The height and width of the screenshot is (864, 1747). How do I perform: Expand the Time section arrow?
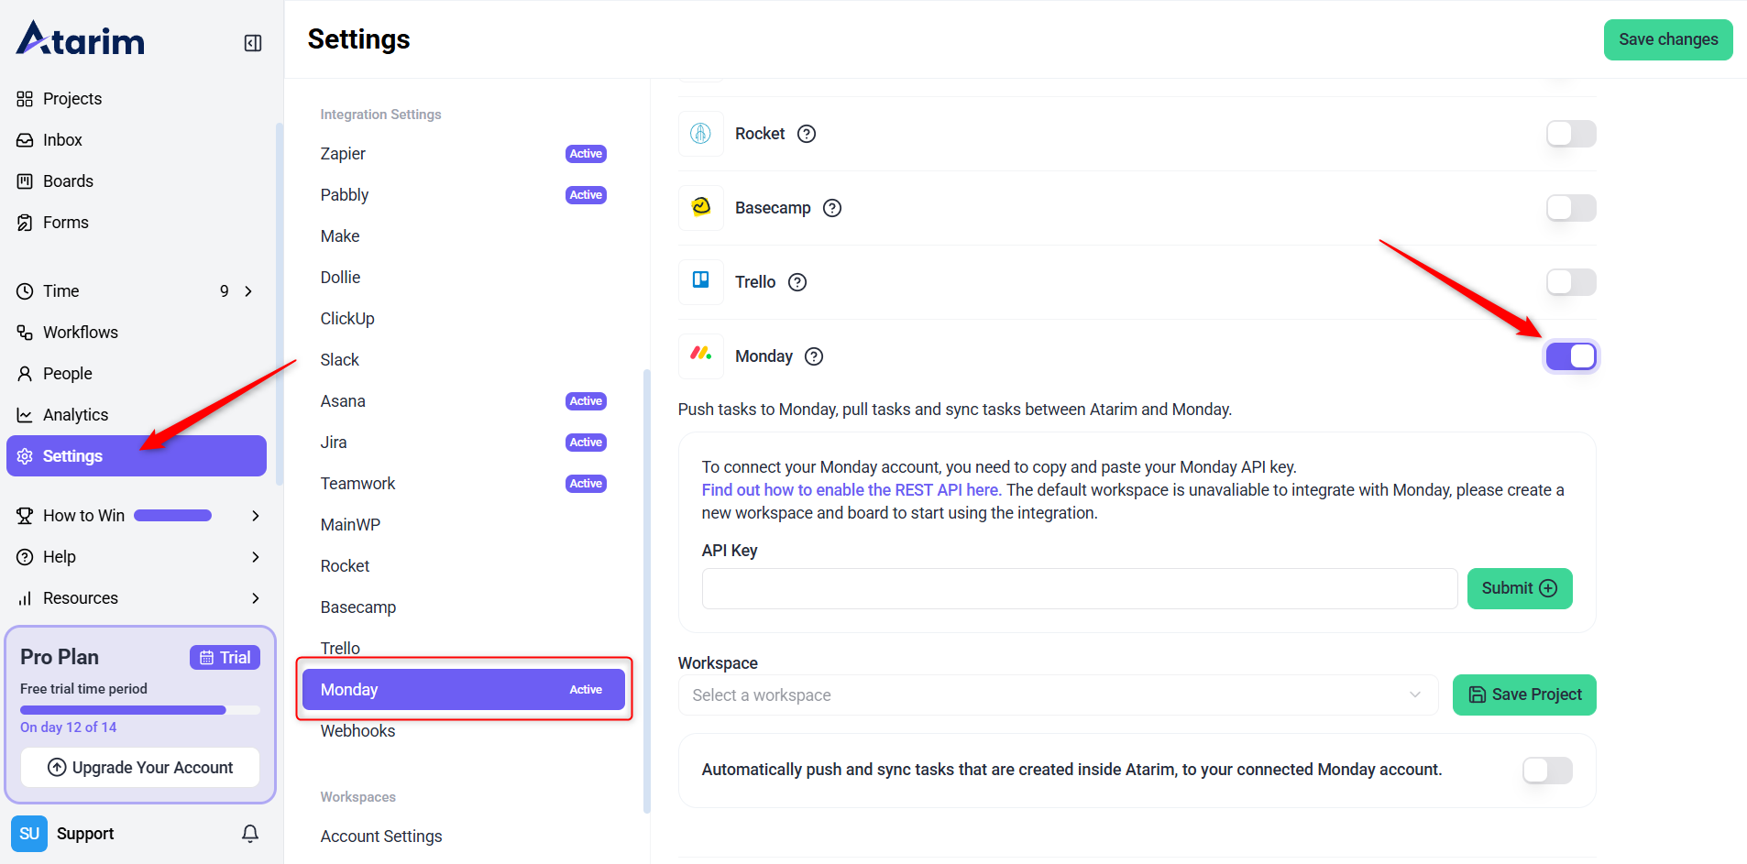248,291
